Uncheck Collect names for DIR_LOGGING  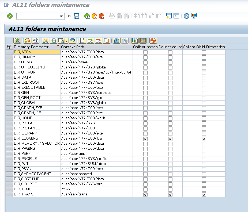tap(145, 139)
